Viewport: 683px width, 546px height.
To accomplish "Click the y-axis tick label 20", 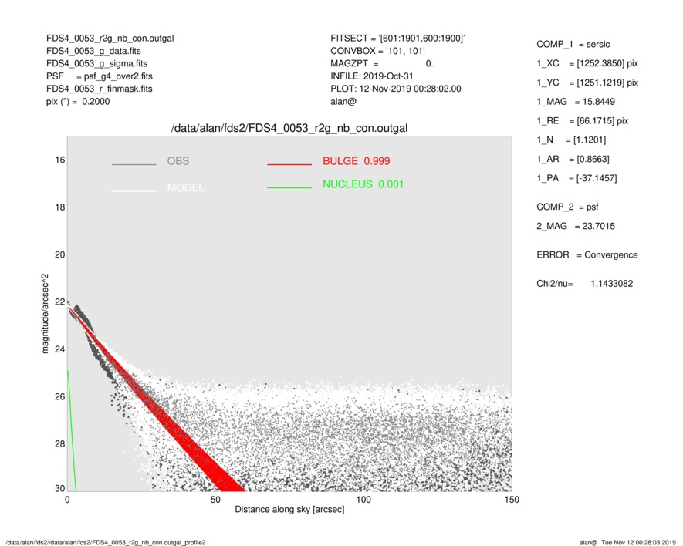I will tap(59, 254).
